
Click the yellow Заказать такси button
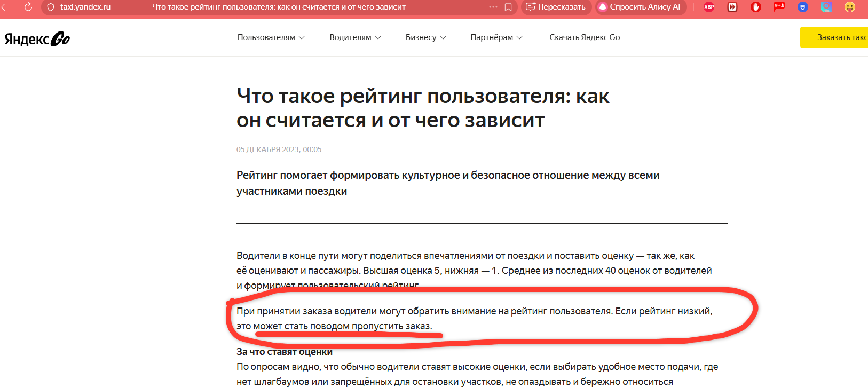(834, 37)
